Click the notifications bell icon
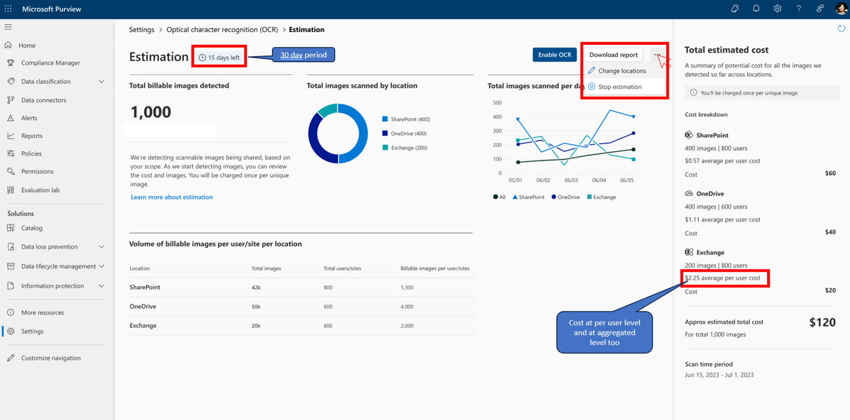This screenshot has width=850, height=420. pos(756,9)
